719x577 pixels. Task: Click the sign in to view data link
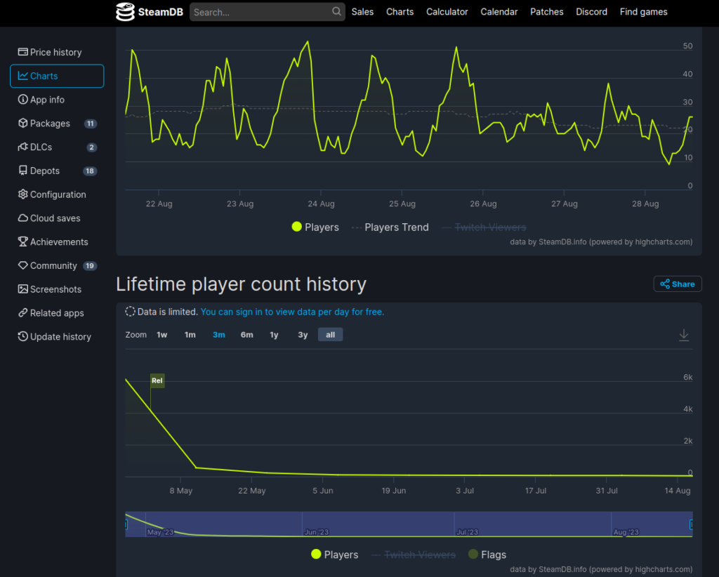tap(292, 312)
